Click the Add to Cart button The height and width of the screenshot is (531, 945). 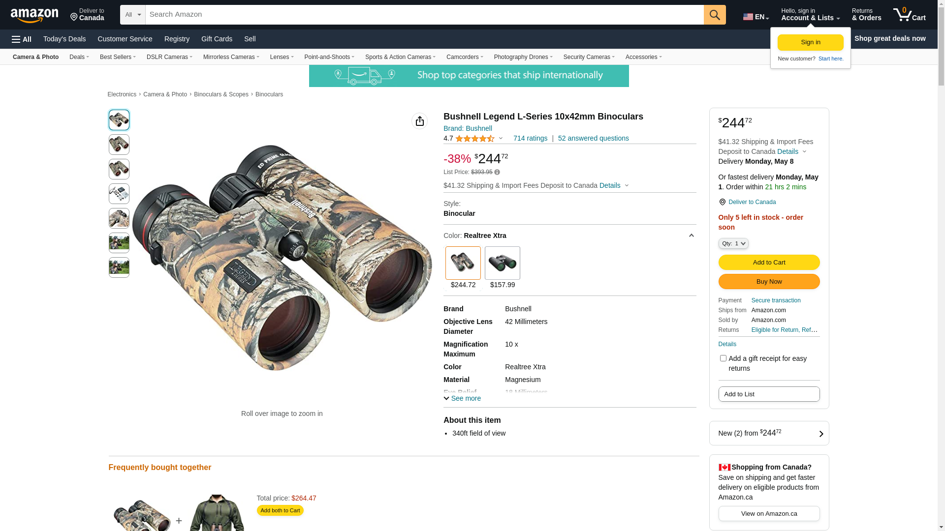point(769,263)
